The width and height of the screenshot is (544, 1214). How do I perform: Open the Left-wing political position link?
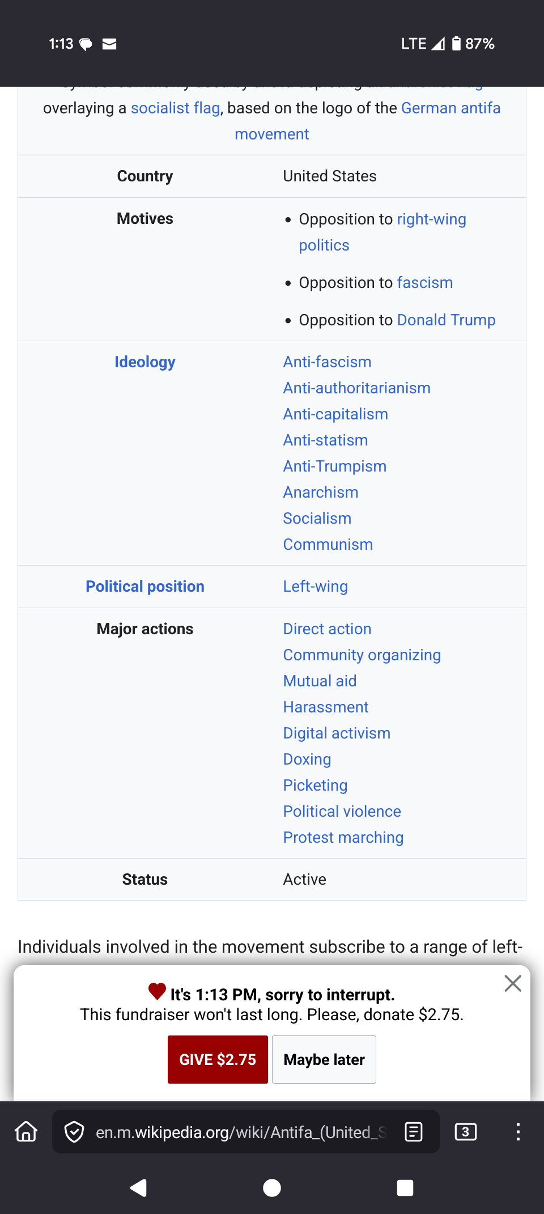click(316, 586)
